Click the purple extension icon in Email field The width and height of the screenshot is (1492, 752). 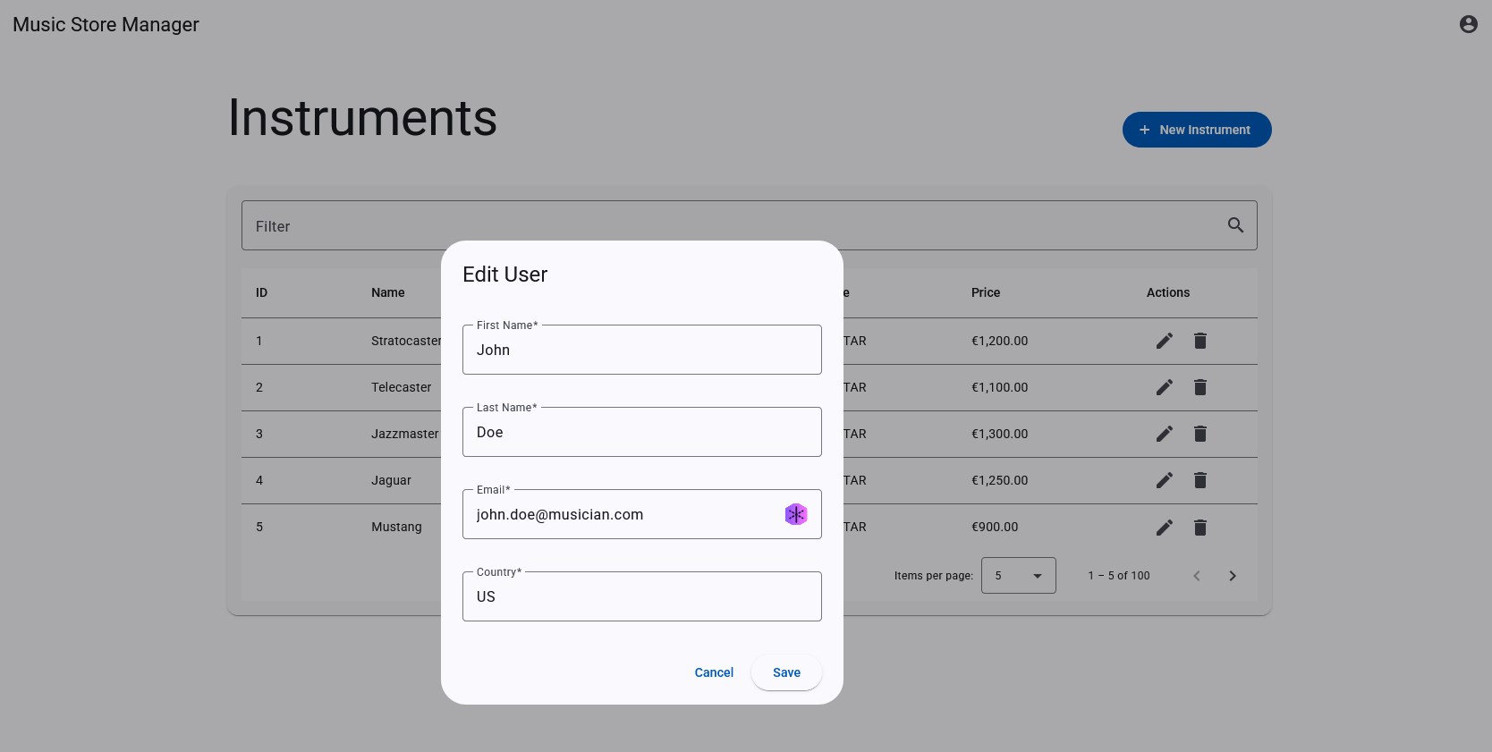tap(796, 514)
